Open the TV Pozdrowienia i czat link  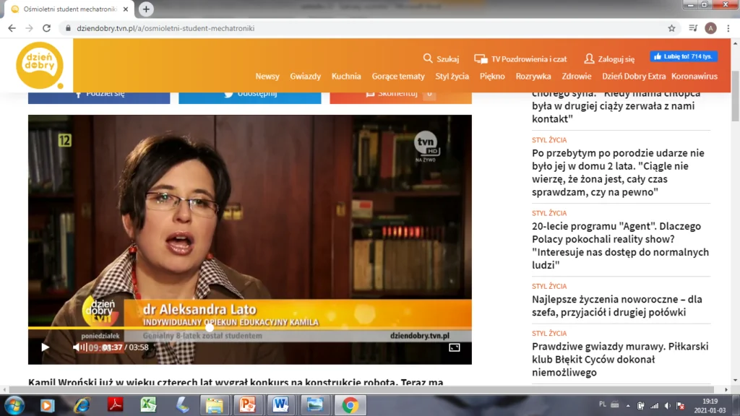(x=520, y=58)
